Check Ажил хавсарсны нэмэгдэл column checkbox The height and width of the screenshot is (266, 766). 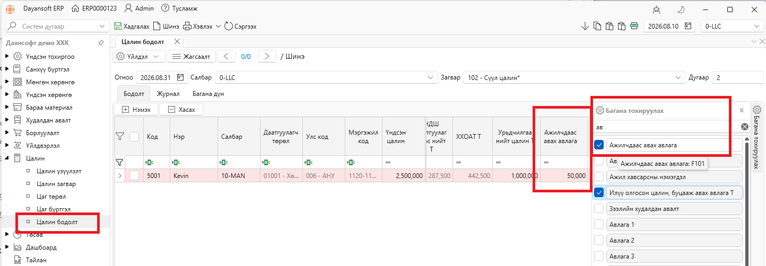[599, 176]
